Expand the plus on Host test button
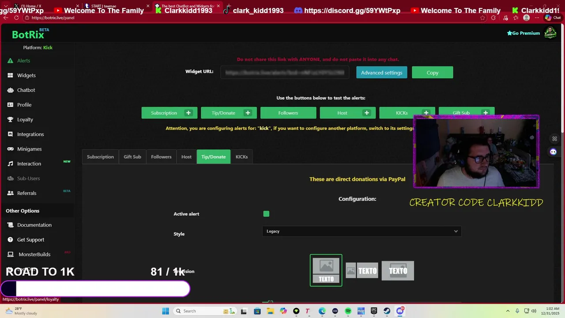The image size is (565, 318). 366,113
